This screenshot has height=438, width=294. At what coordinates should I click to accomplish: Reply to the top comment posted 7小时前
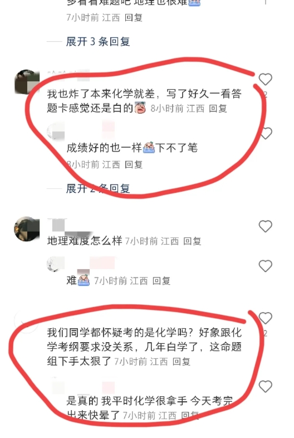point(134,18)
